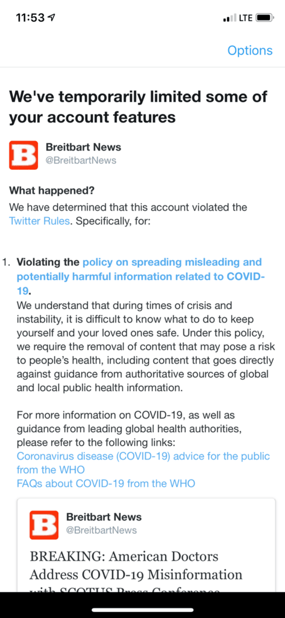The image size is (285, 618).
Task: Tap the location arrow icon in status bar
Action: pos(52,17)
